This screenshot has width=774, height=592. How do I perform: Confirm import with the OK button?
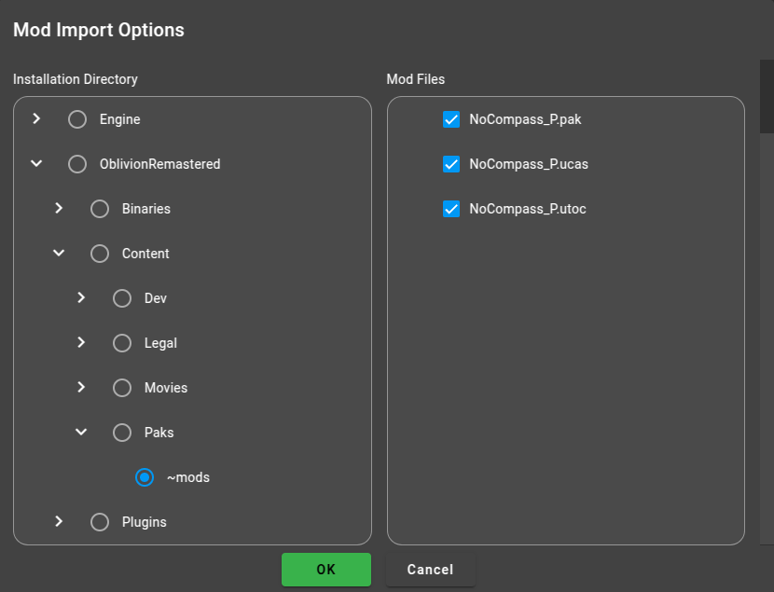(x=326, y=570)
